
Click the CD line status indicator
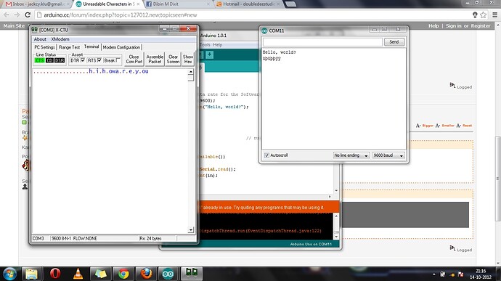pos(49,60)
